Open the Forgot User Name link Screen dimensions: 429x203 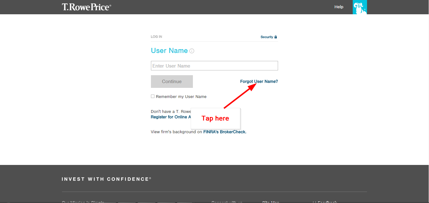(x=259, y=82)
